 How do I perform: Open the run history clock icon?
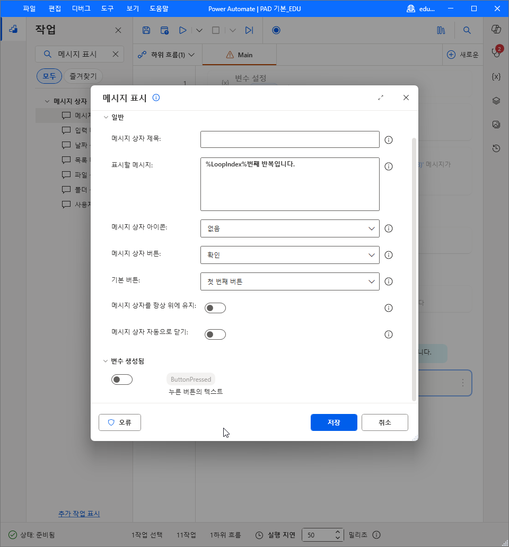496,148
